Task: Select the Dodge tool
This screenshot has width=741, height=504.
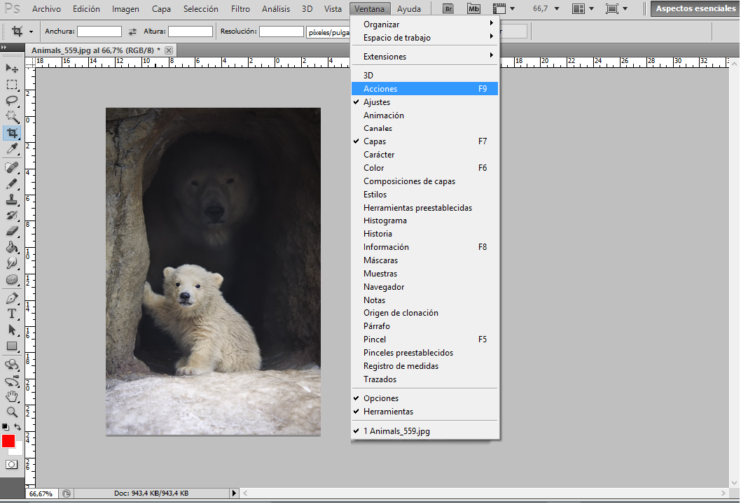Action: 12,279
